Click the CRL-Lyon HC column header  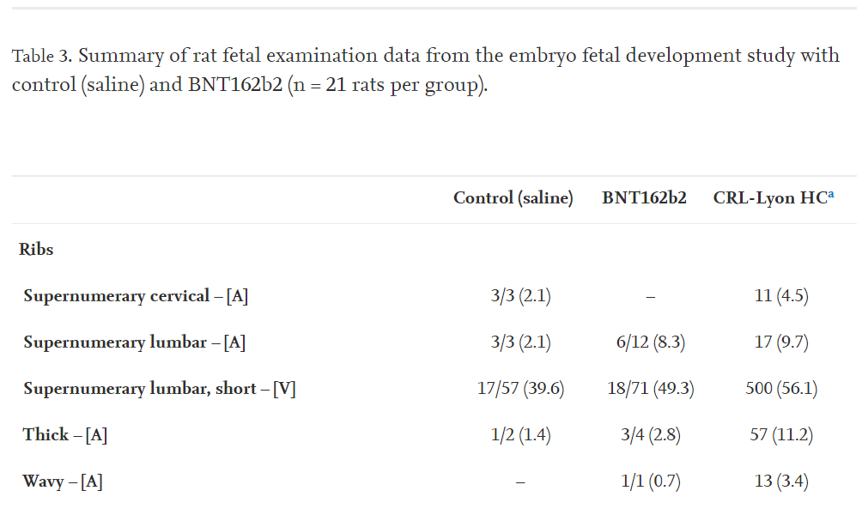pyautogui.click(x=770, y=197)
